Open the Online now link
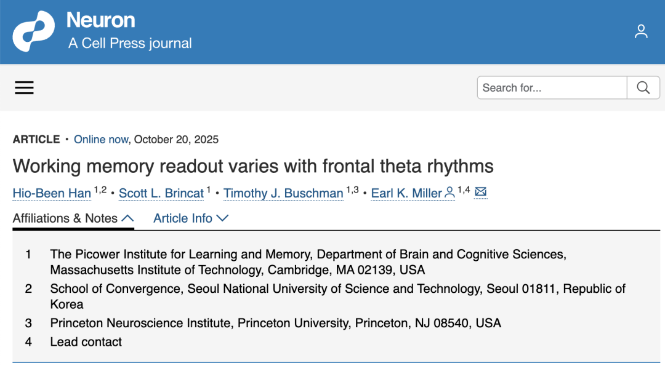665x366 pixels. point(101,140)
